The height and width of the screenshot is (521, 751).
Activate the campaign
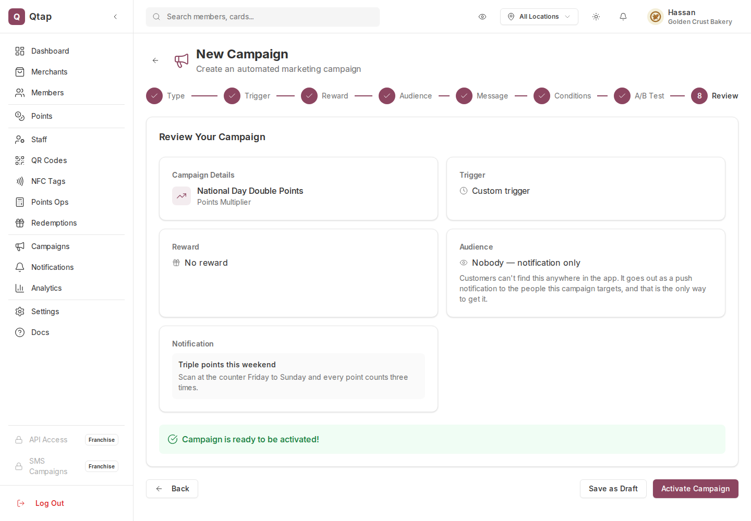(x=696, y=489)
